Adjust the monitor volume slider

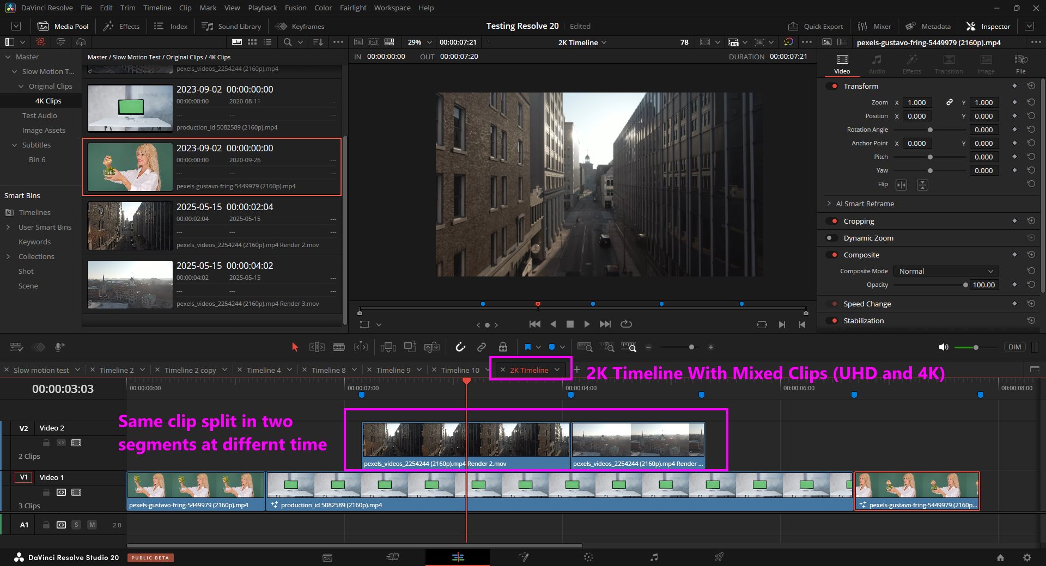click(x=975, y=347)
